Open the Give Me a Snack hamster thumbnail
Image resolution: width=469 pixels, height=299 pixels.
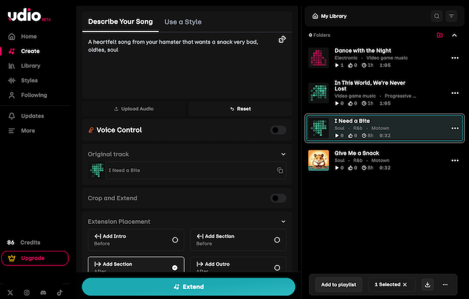(318, 160)
